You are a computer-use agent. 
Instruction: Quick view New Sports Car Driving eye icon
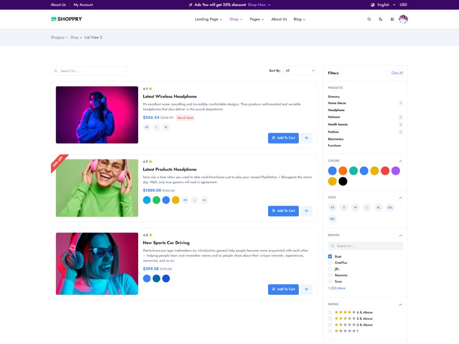click(x=306, y=289)
